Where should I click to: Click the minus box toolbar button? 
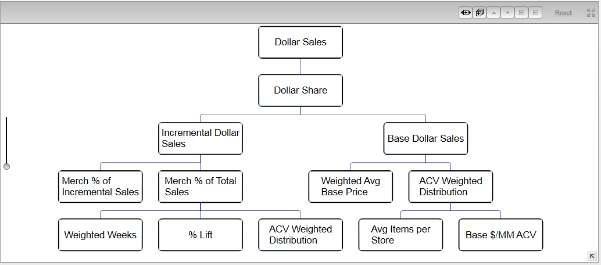(x=535, y=13)
